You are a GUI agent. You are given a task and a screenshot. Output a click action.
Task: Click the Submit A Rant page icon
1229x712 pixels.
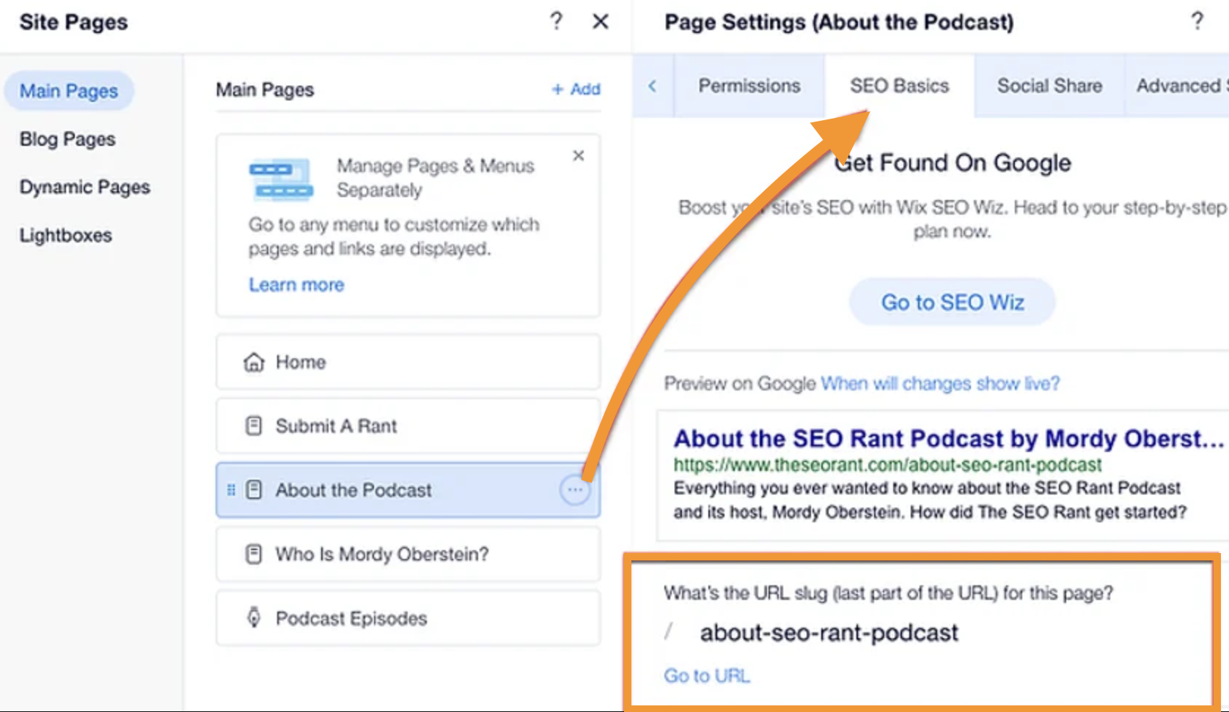(254, 426)
